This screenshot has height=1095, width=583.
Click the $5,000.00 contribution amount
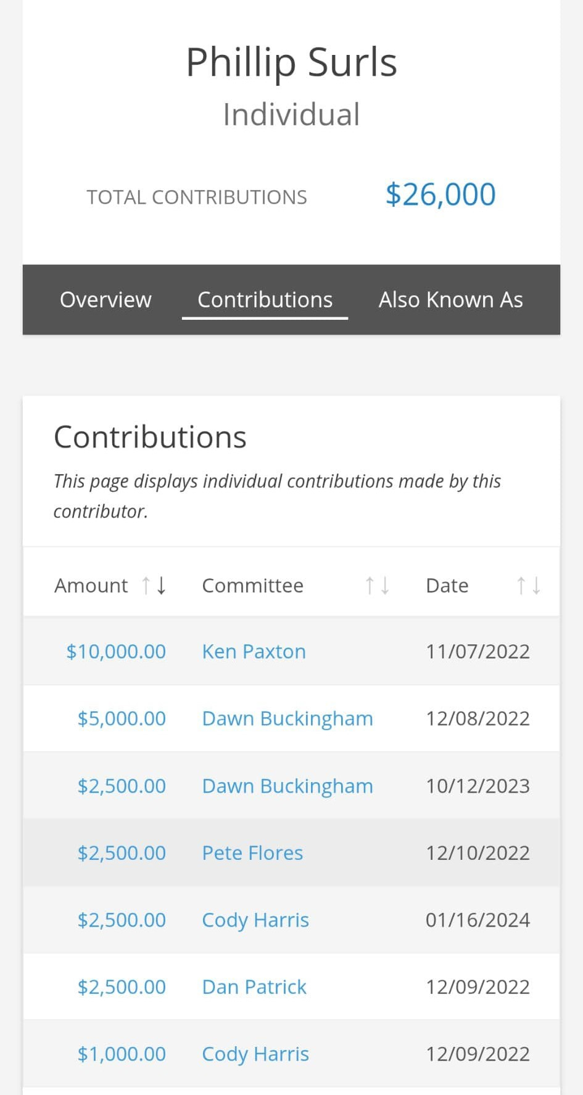(x=122, y=718)
